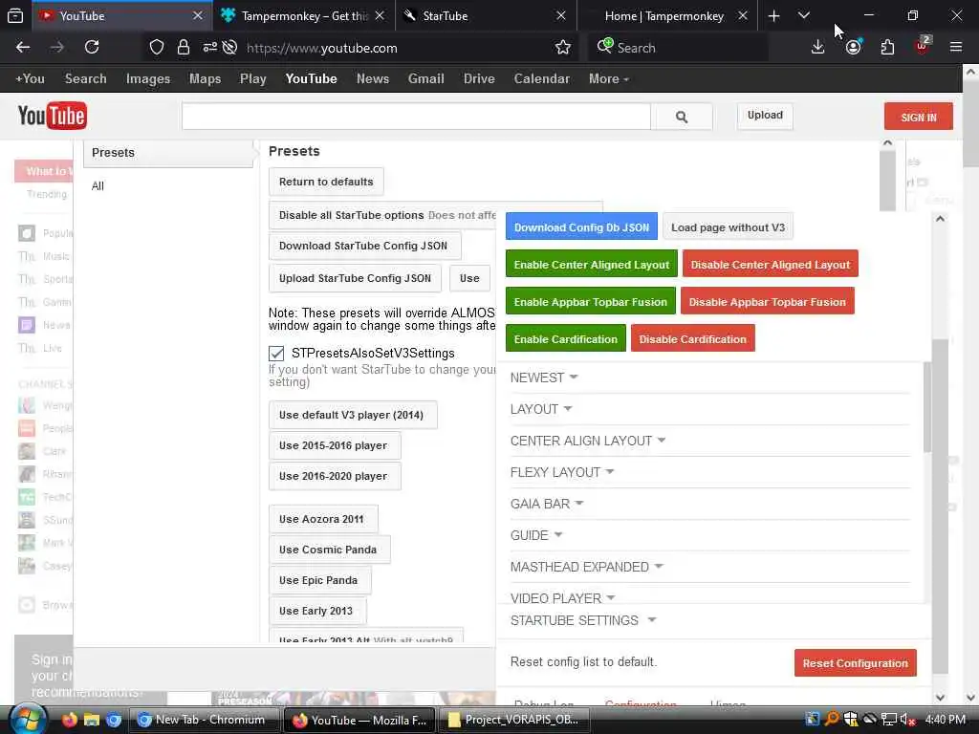Viewport: 979px width, 734px height.
Task: Click the magnifier search button
Action: 681,117
